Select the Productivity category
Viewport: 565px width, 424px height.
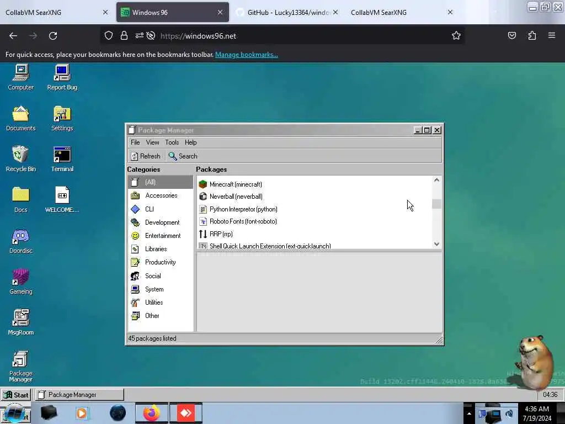point(161,262)
